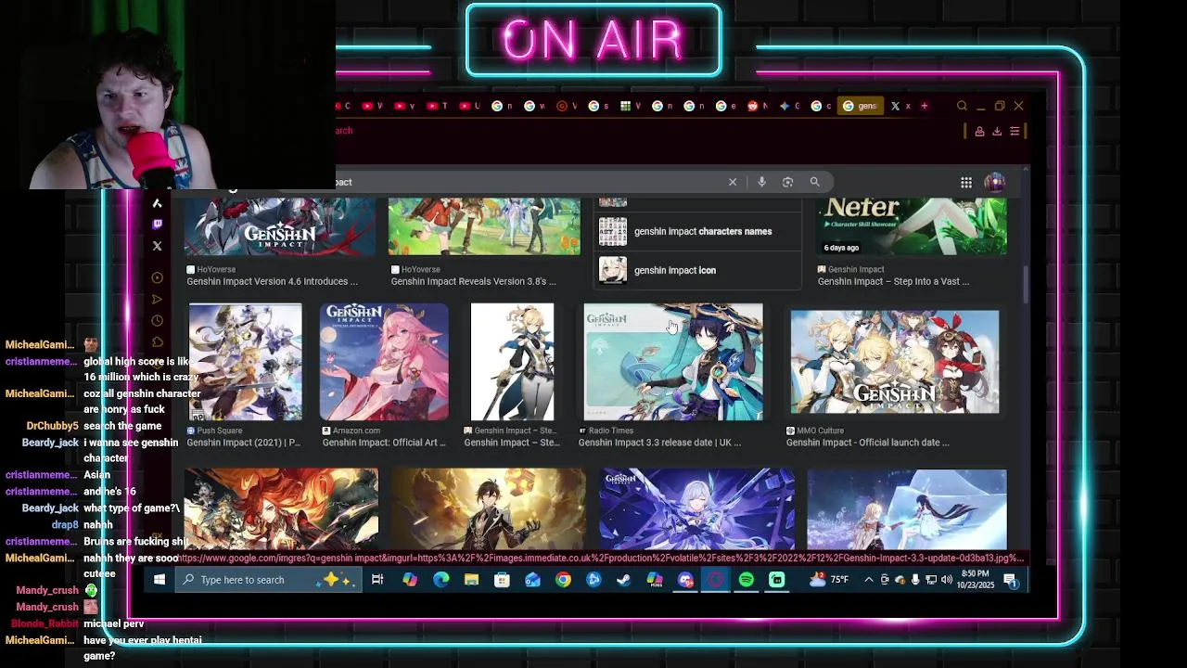This screenshot has height=668, width=1187.
Task: Switch to the active 'gens' Google tab
Action: 860,106
